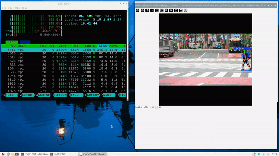Select the Main tab in htop
The image size is (279, 156).
click(x=12, y=42)
